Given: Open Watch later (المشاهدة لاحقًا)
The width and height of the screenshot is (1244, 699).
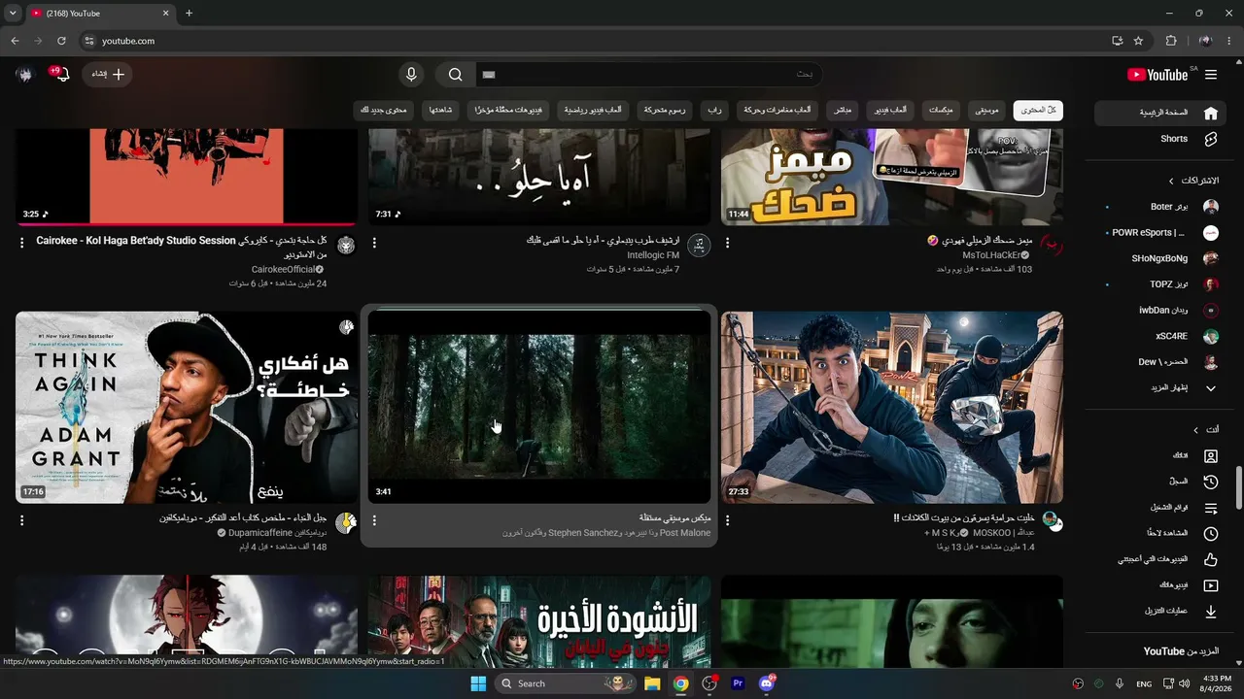Looking at the screenshot, I should coord(1162,534).
